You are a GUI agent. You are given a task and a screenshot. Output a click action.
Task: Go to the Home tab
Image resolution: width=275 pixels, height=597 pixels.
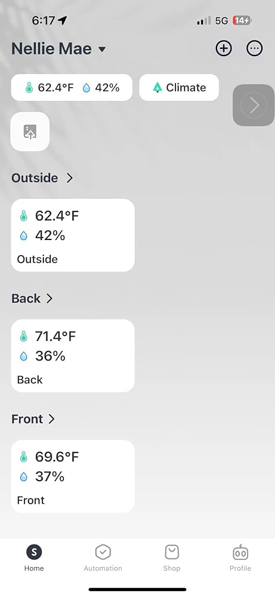tap(34, 558)
